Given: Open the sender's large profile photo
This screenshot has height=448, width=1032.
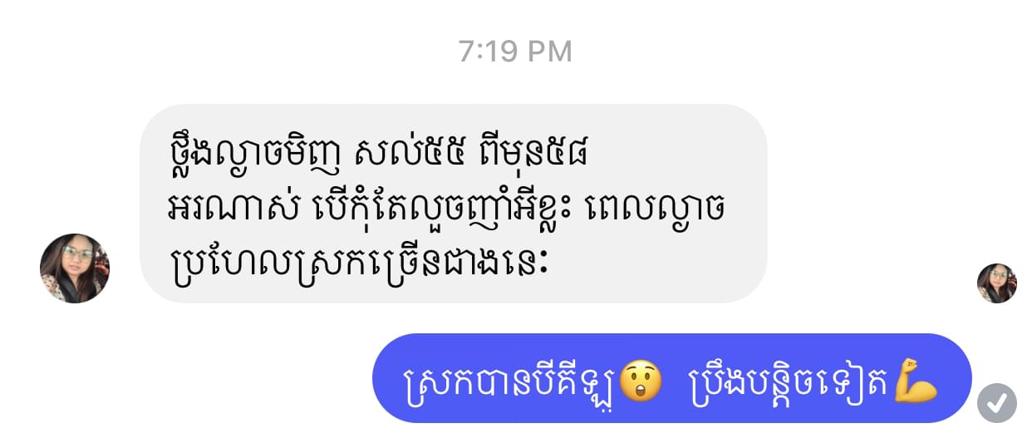Looking at the screenshot, I should (x=75, y=268).
